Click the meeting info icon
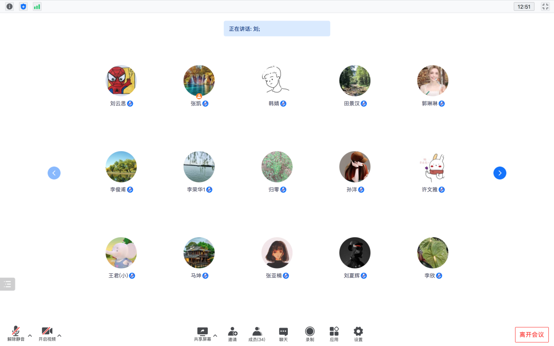This screenshot has height=346, width=554. click(x=9, y=7)
